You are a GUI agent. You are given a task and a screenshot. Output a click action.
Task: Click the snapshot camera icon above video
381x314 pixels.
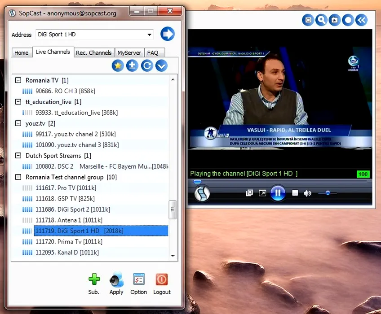pyautogui.click(x=334, y=20)
